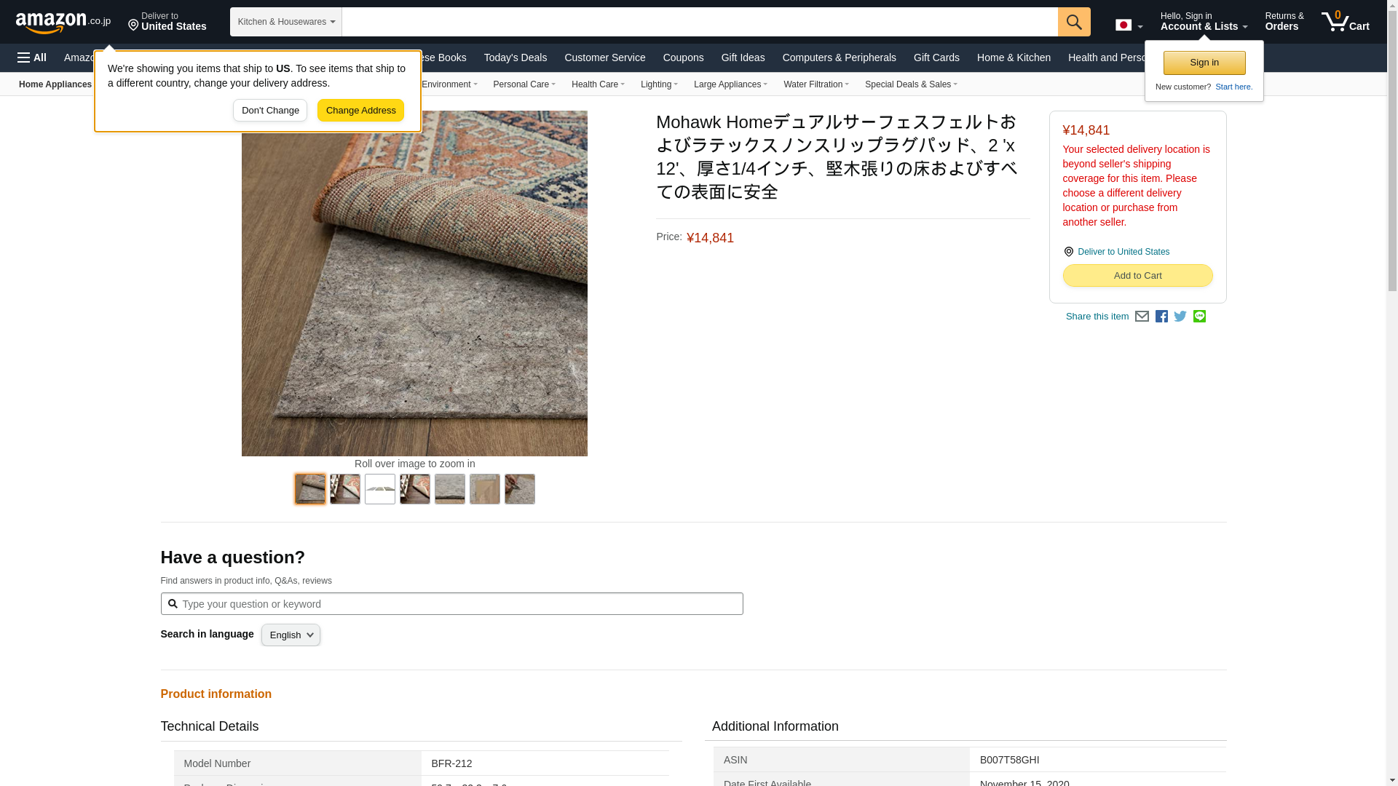Share this item on Twitter
The width and height of the screenshot is (1398, 786).
click(1180, 317)
